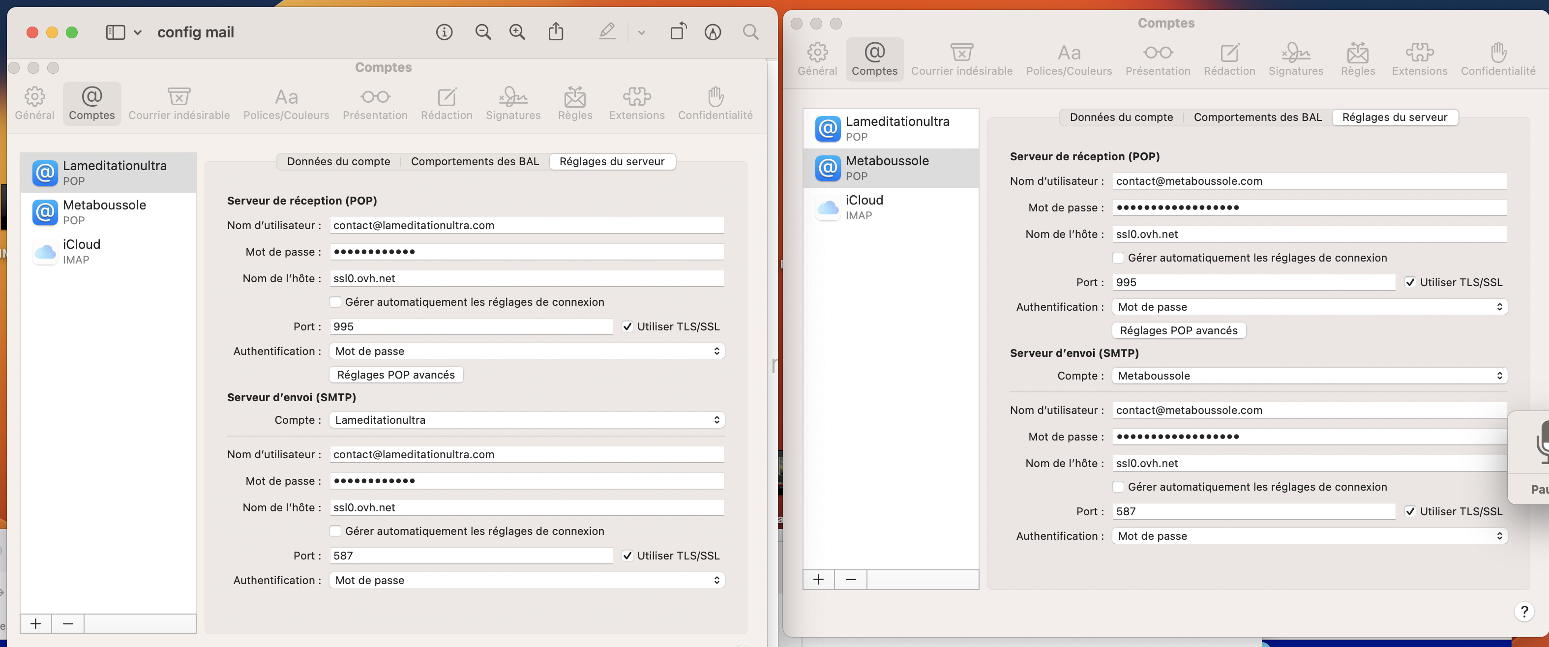Enable automatic connection settings for POP in right window
Image resolution: width=1549 pixels, height=647 pixels.
tap(1118, 258)
